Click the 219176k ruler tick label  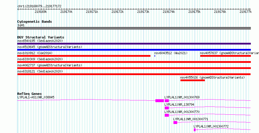coord(220,12)
